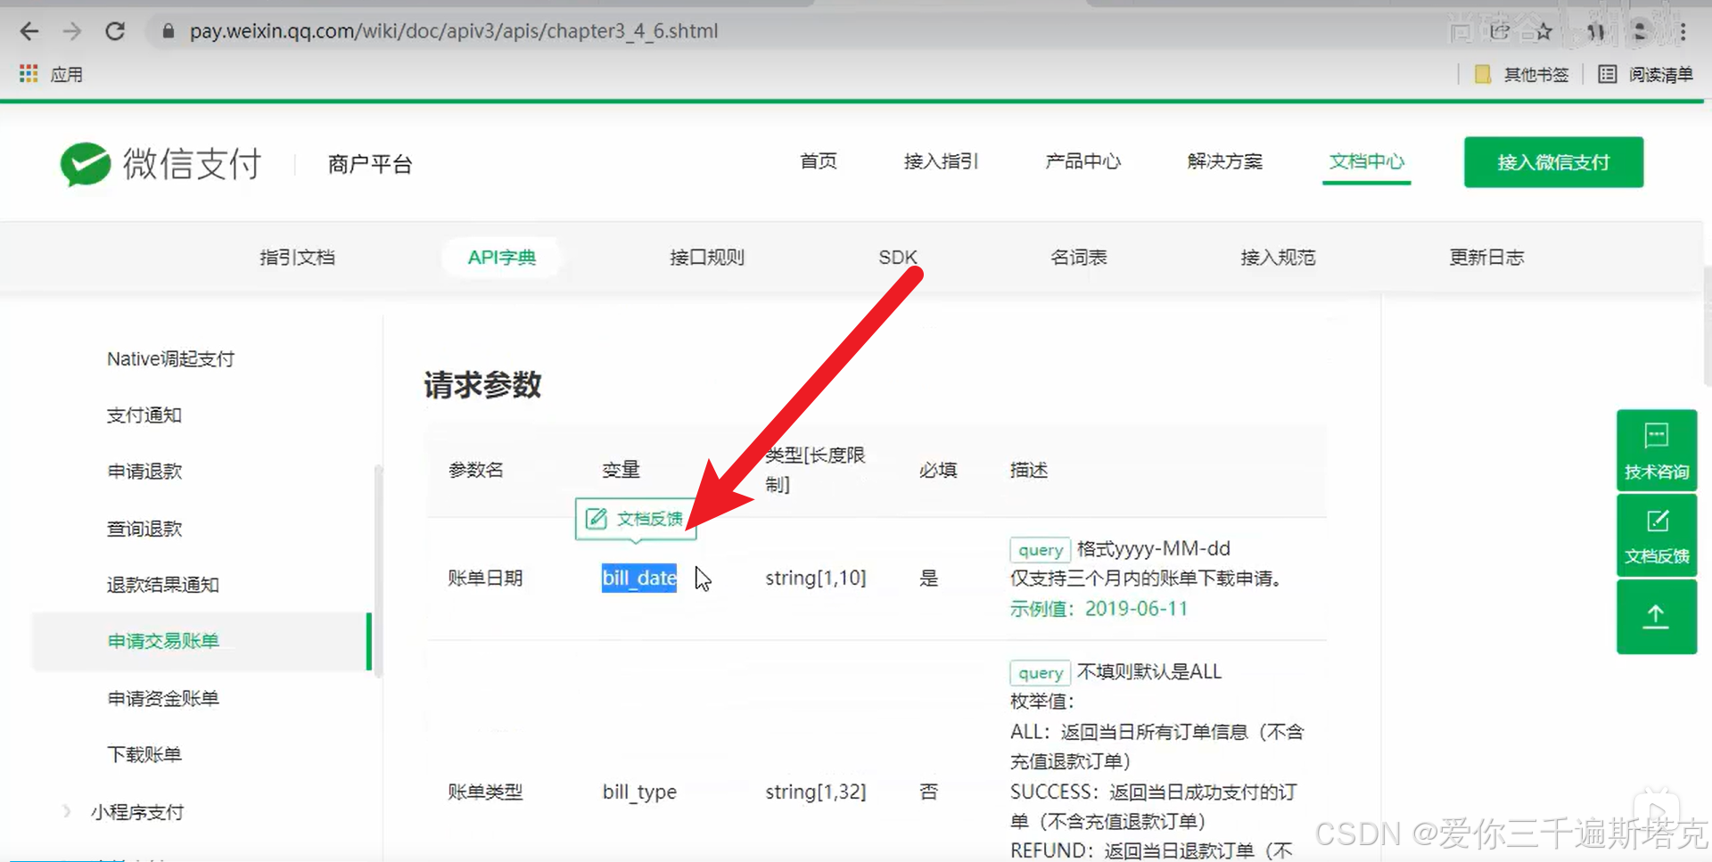Click the 格式yyyy-MM-dd description text

coord(1154,548)
